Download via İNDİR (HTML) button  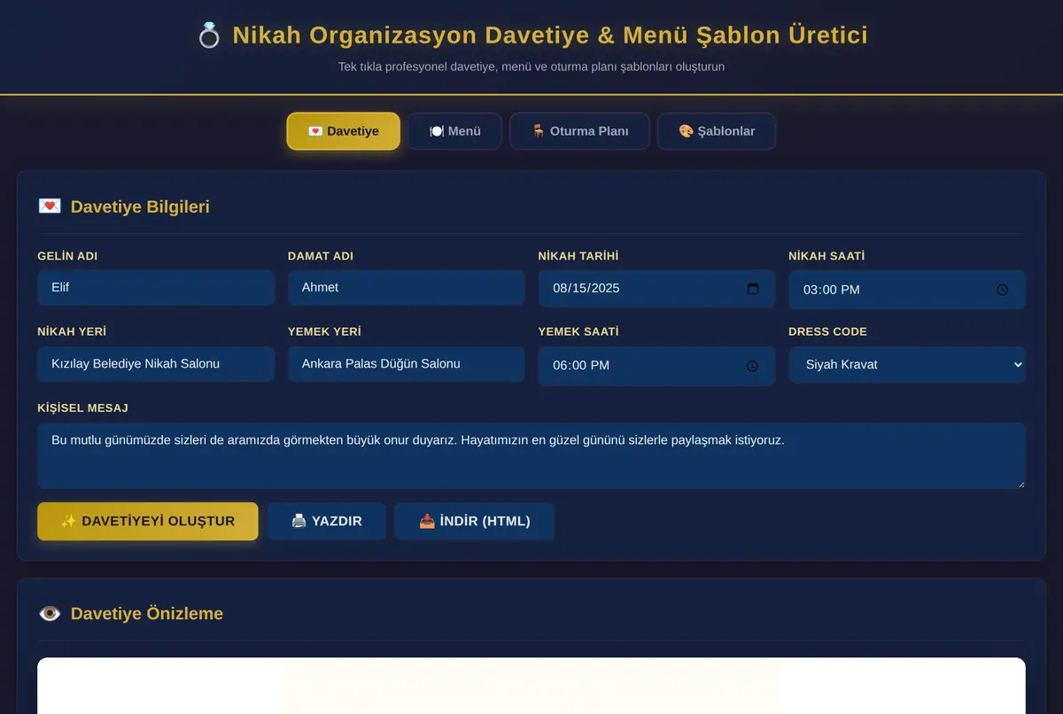[x=475, y=521]
